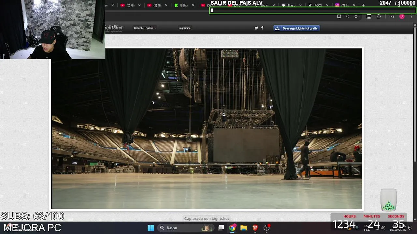The width and height of the screenshot is (417, 234).
Task: Close the first YouTube (5) Gi tab
Action: click(x=139, y=5)
